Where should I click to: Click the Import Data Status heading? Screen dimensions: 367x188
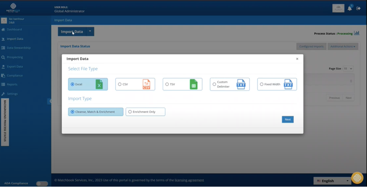[x=75, y=47]
